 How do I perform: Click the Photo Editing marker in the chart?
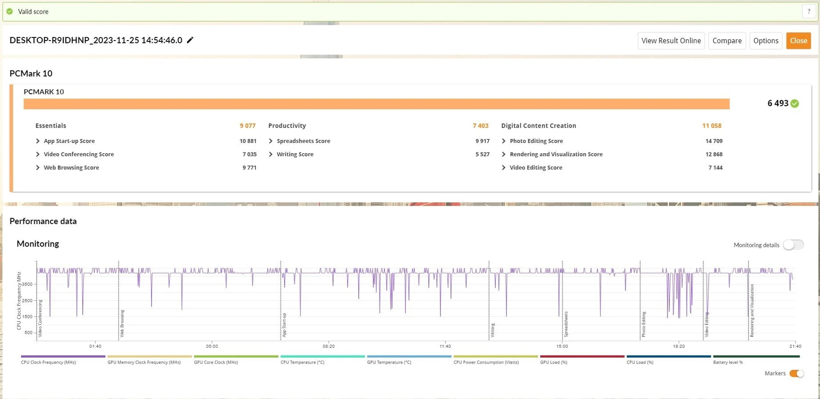pos(644,324)
